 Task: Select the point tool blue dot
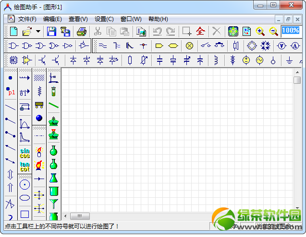(11, 78)
